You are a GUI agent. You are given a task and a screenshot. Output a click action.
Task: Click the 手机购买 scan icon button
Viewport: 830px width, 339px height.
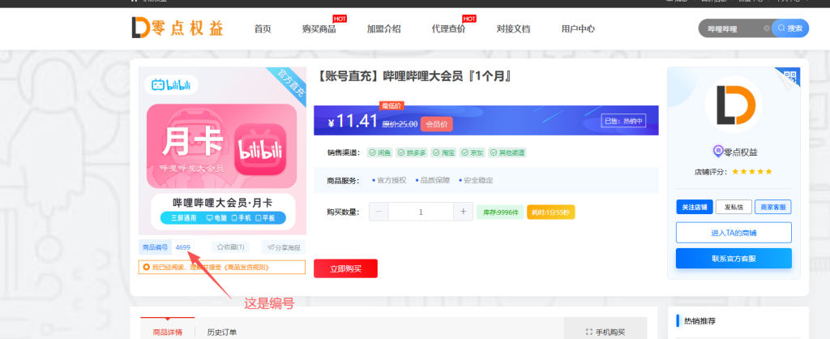tap(605, 333)
